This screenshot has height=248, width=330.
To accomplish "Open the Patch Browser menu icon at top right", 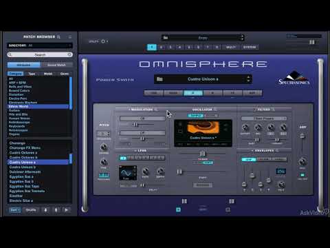I will point(70,37).
